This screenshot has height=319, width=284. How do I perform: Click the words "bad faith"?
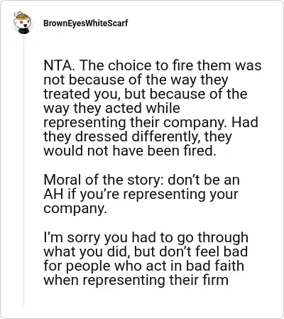pyautogui.click(x=215, y=266)
